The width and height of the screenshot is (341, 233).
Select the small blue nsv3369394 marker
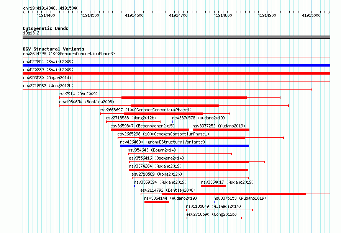tap(134, 186)
